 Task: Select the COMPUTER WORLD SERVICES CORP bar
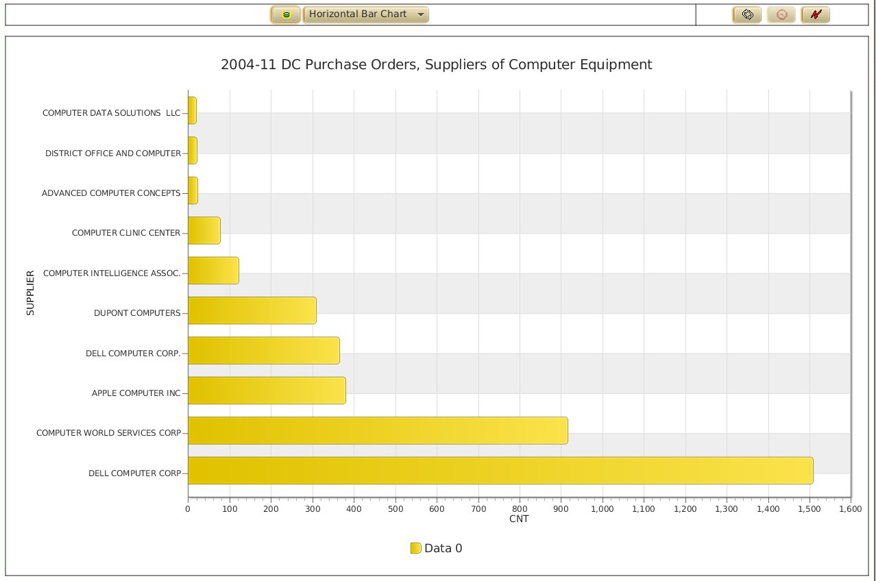[x=378, y=430]
